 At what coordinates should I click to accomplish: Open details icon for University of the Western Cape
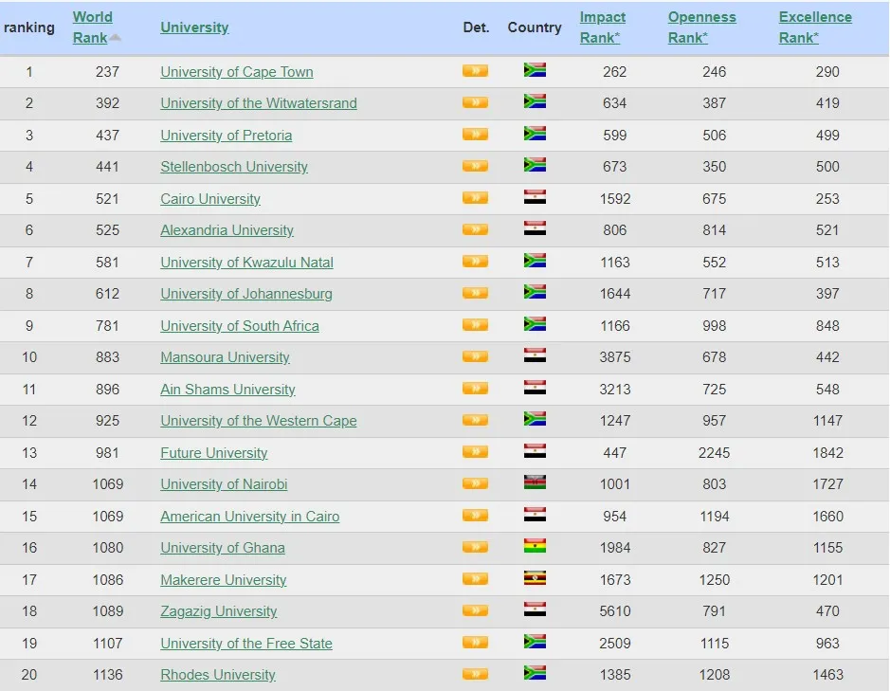[x=475, y=420]
